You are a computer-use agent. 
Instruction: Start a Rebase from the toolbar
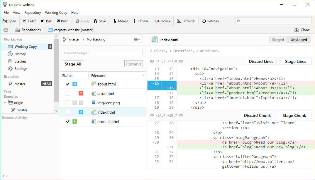point(141,21)
